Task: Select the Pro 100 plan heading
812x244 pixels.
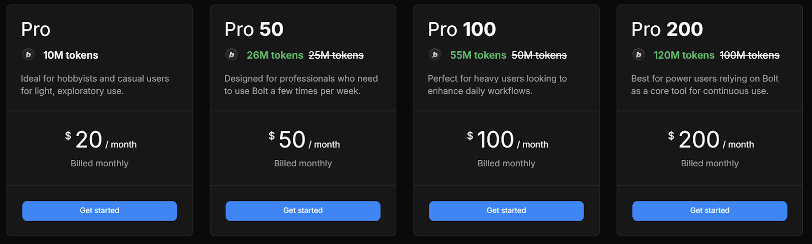Action: click(x=462, y=29)
